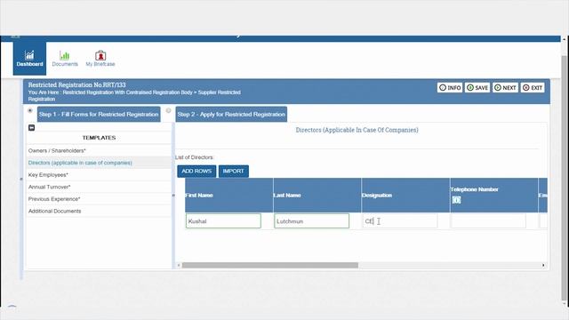Click ADD ROWS button
The height and width of the screenshot is (320, 569).
(x=196, y=172)
